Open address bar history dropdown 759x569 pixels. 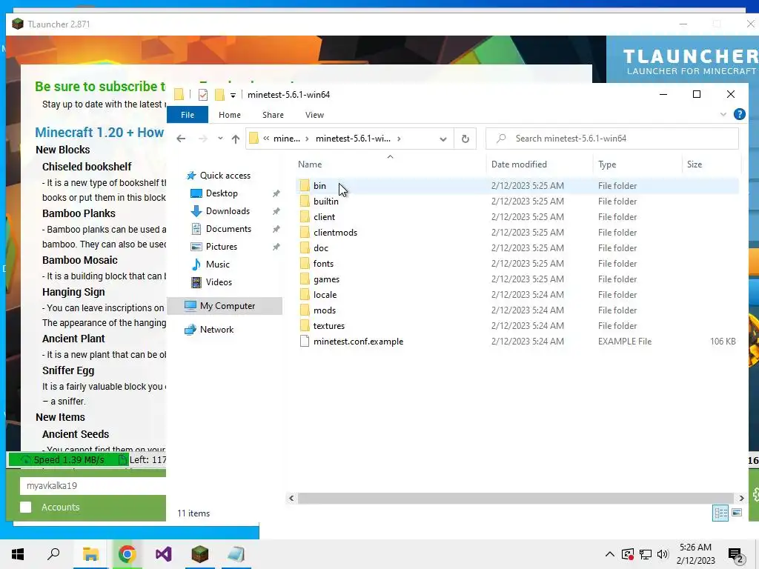pyautogui.click(x=443, y=139)
